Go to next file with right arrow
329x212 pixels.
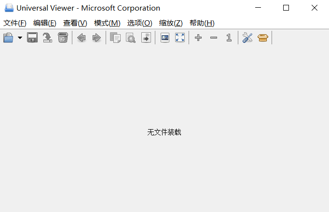96,38
